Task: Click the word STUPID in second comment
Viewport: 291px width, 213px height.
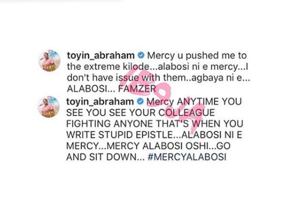Action: point(115,135)
